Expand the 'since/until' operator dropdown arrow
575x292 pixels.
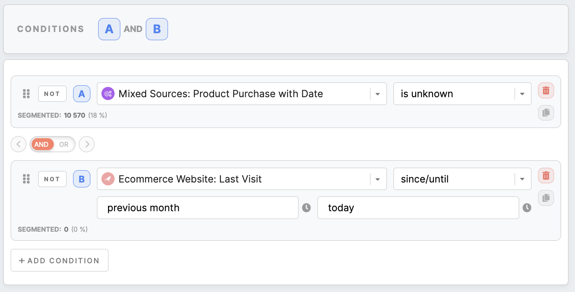click(x=522, y=179)
